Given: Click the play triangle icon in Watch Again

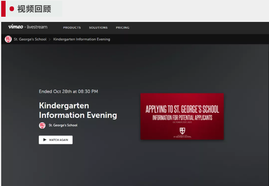Looking at the screenshot, I should [x=45, y=140].
